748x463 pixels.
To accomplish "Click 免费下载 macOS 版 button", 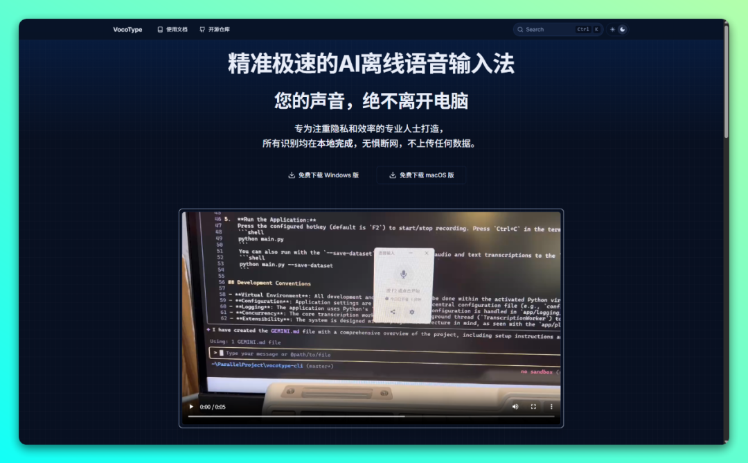I will (x=421, y=175).
